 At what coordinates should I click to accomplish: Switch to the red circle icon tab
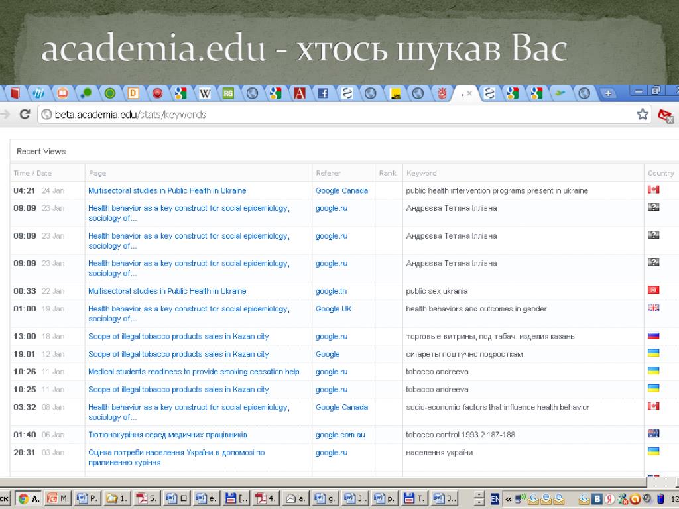coord(157,93)
